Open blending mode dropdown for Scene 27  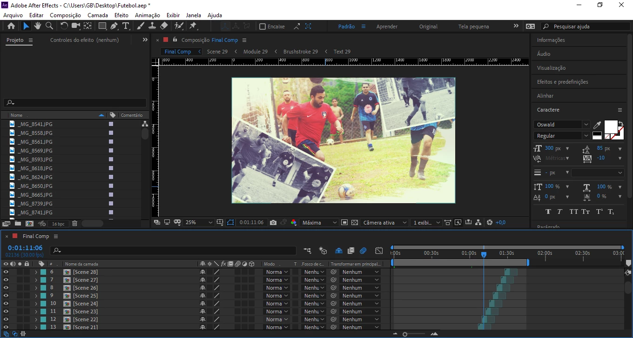coord(276,280)
